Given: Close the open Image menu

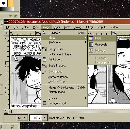Looking at the screenshot, I should point(46,27).
